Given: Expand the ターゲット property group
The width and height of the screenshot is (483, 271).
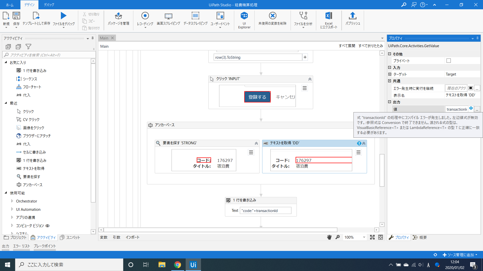Looking at the screenshot, I should tap(390, 74).
